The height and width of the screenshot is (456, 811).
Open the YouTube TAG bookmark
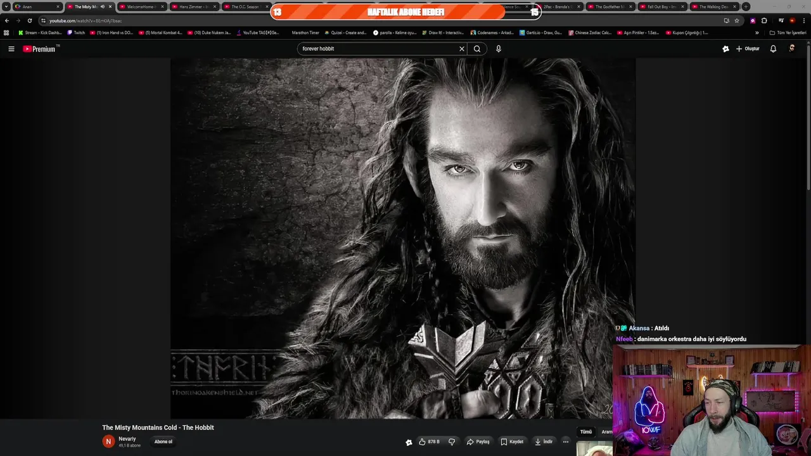(257, 32)
